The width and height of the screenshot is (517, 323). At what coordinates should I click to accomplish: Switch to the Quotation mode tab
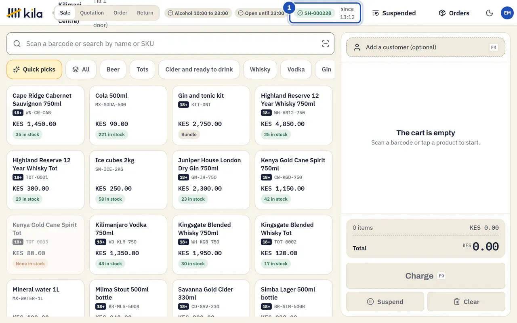[x=92, y=13]
